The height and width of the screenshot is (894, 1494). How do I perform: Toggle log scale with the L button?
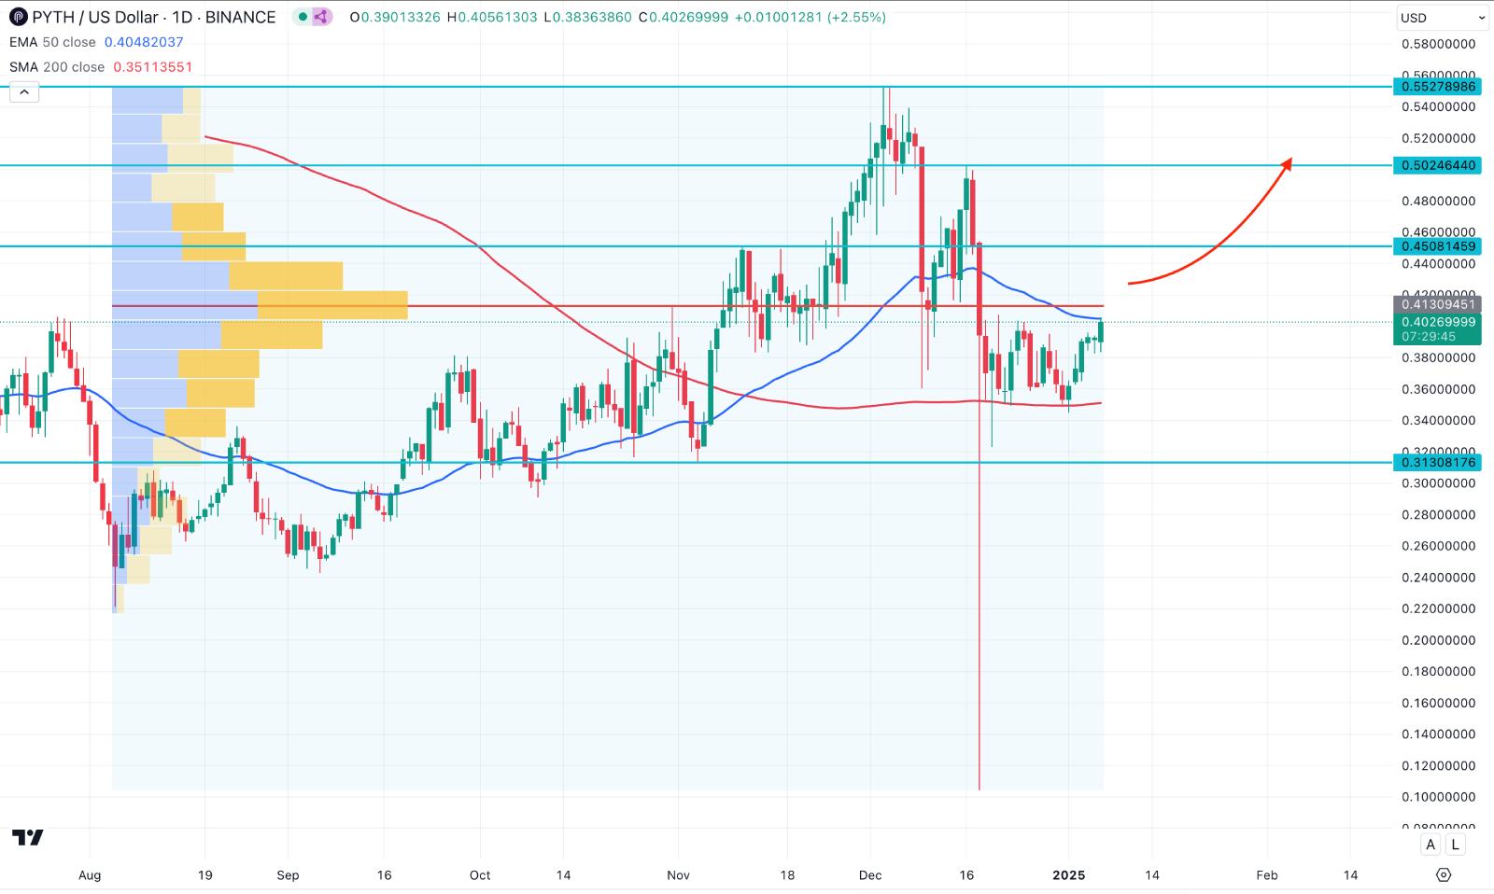(1455, 845)
